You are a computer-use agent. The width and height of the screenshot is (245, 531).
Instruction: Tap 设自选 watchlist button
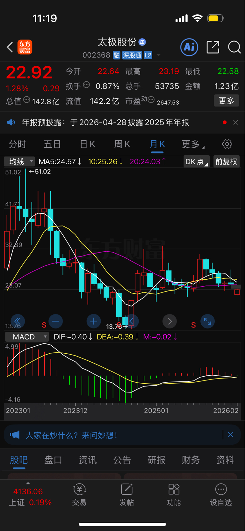tap(221, 495)
